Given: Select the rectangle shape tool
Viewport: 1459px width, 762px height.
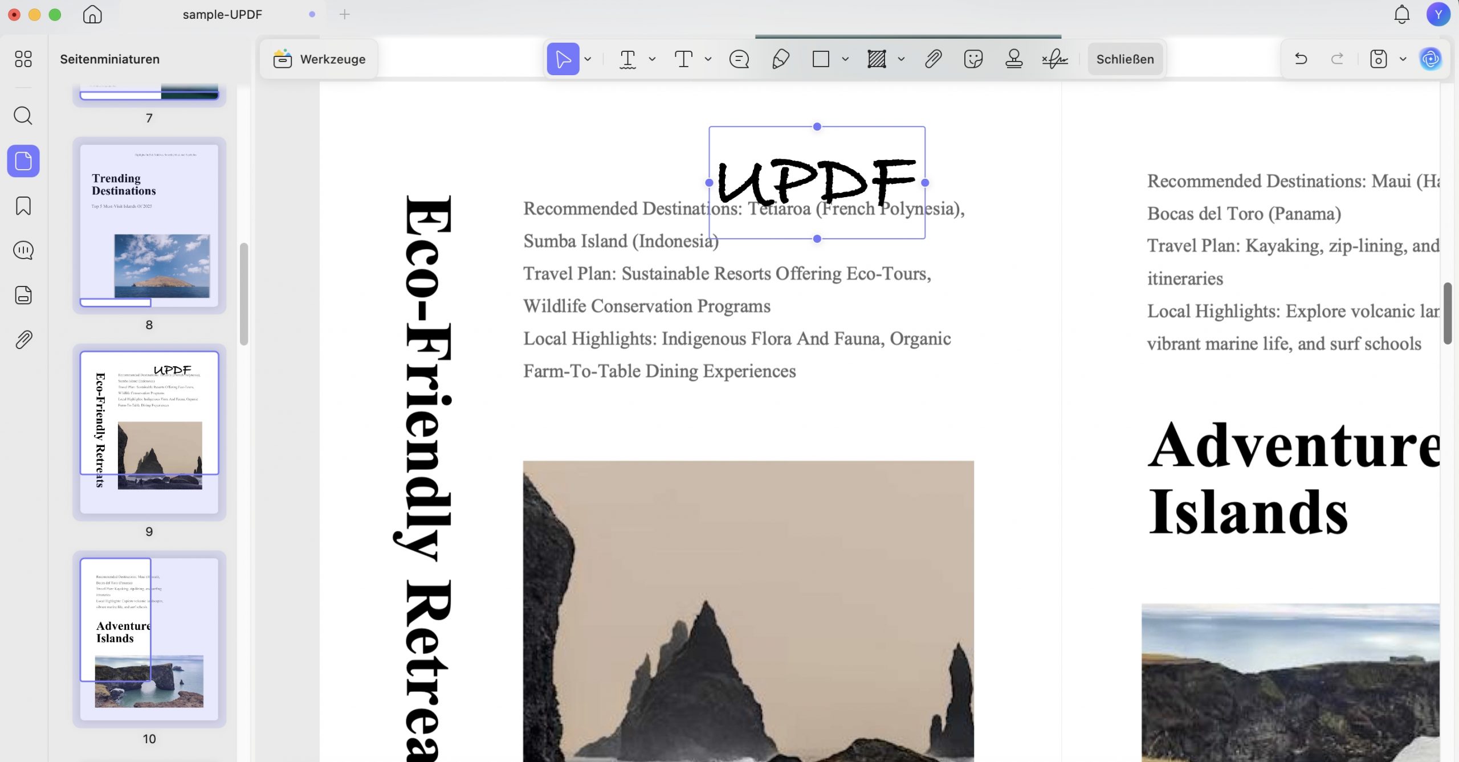Looking at the screenshot, I should [821, 59].
